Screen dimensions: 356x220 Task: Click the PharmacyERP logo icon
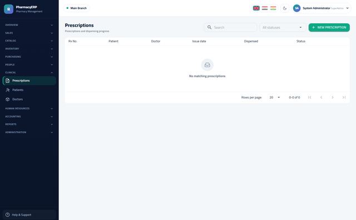[9, 9]
